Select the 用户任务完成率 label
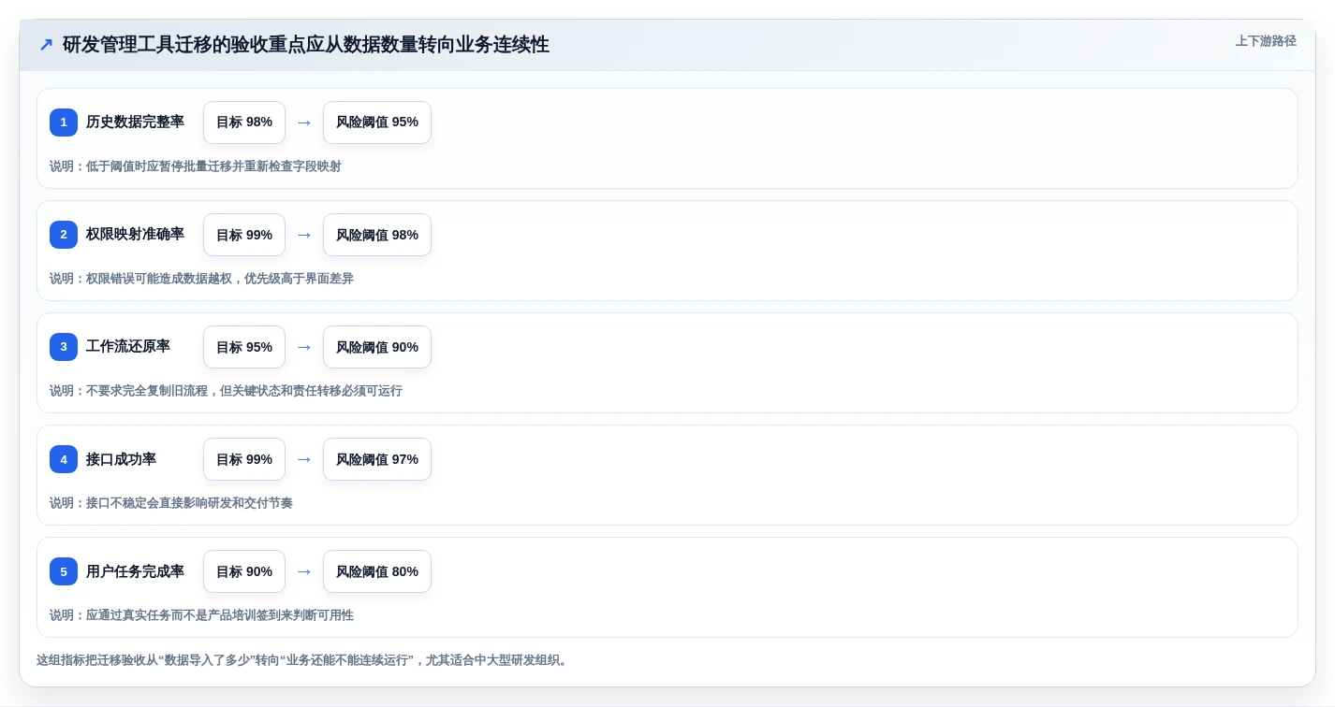The image size is (1335, 707). (x=135, y=570)
